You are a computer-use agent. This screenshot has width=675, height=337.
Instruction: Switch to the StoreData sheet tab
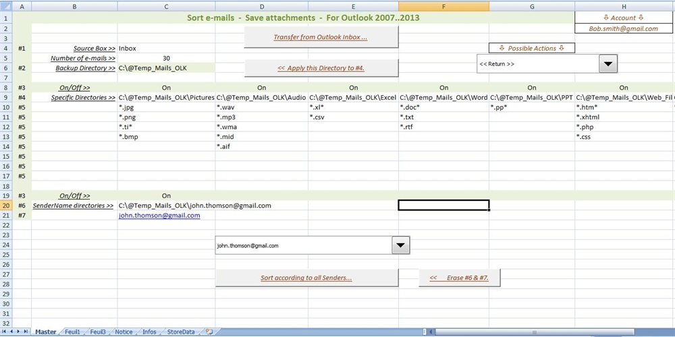(180, 332)
